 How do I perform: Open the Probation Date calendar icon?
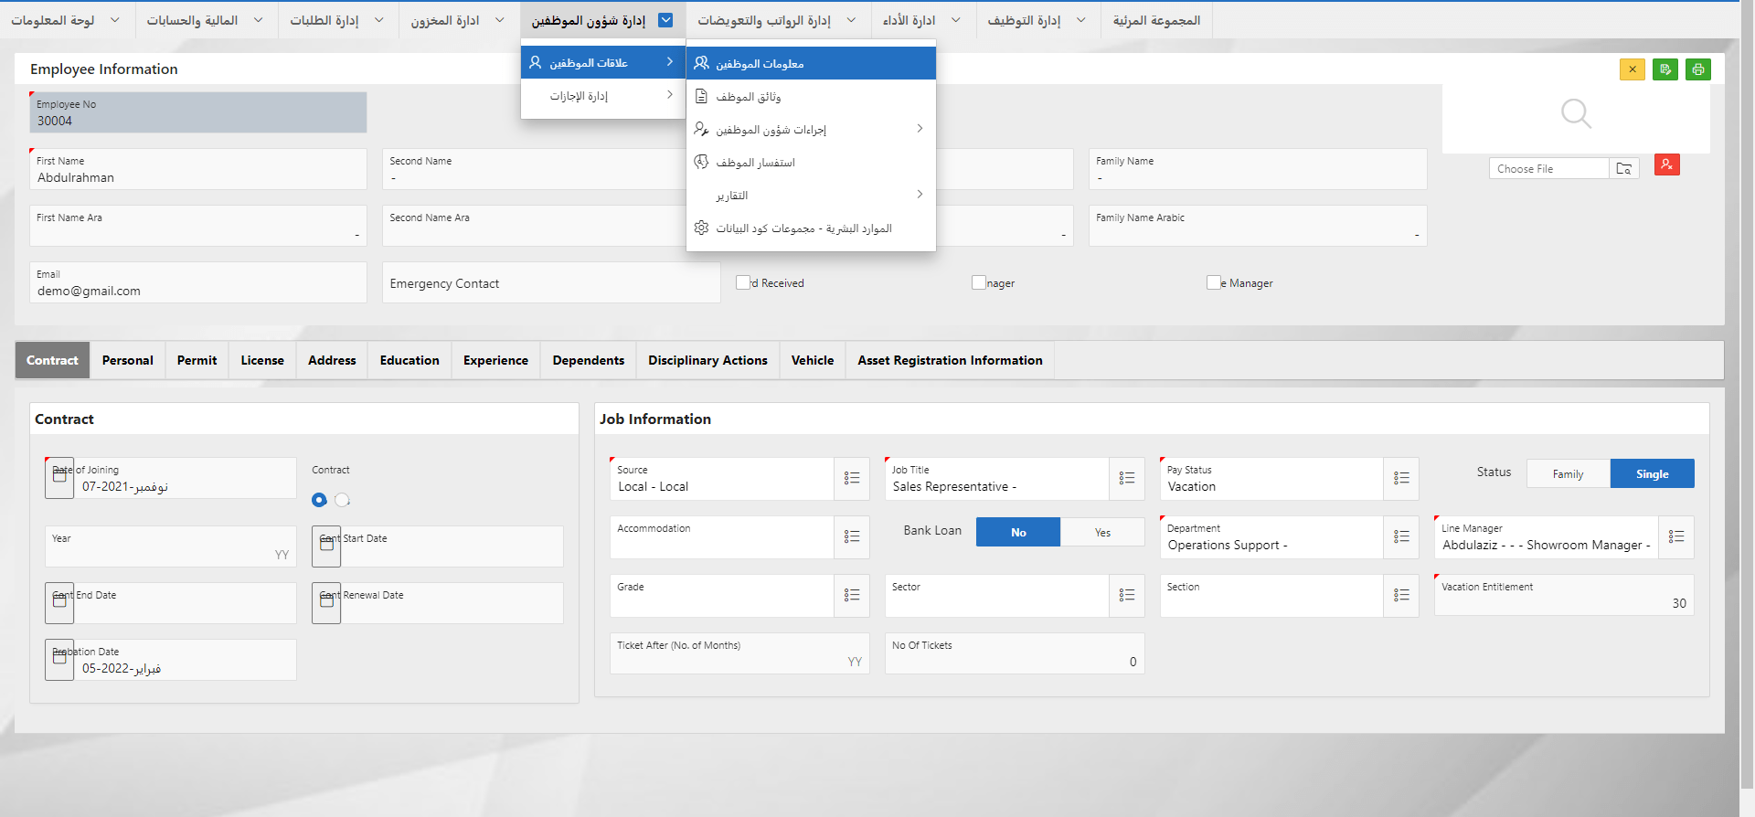click(59, 659)
